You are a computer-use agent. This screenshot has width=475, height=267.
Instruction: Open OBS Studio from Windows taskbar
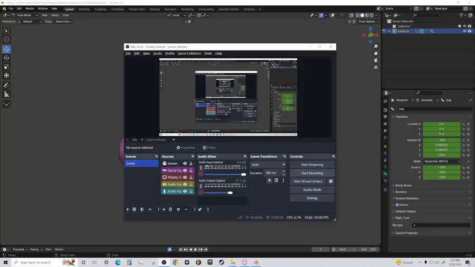(x=164, y=262)
